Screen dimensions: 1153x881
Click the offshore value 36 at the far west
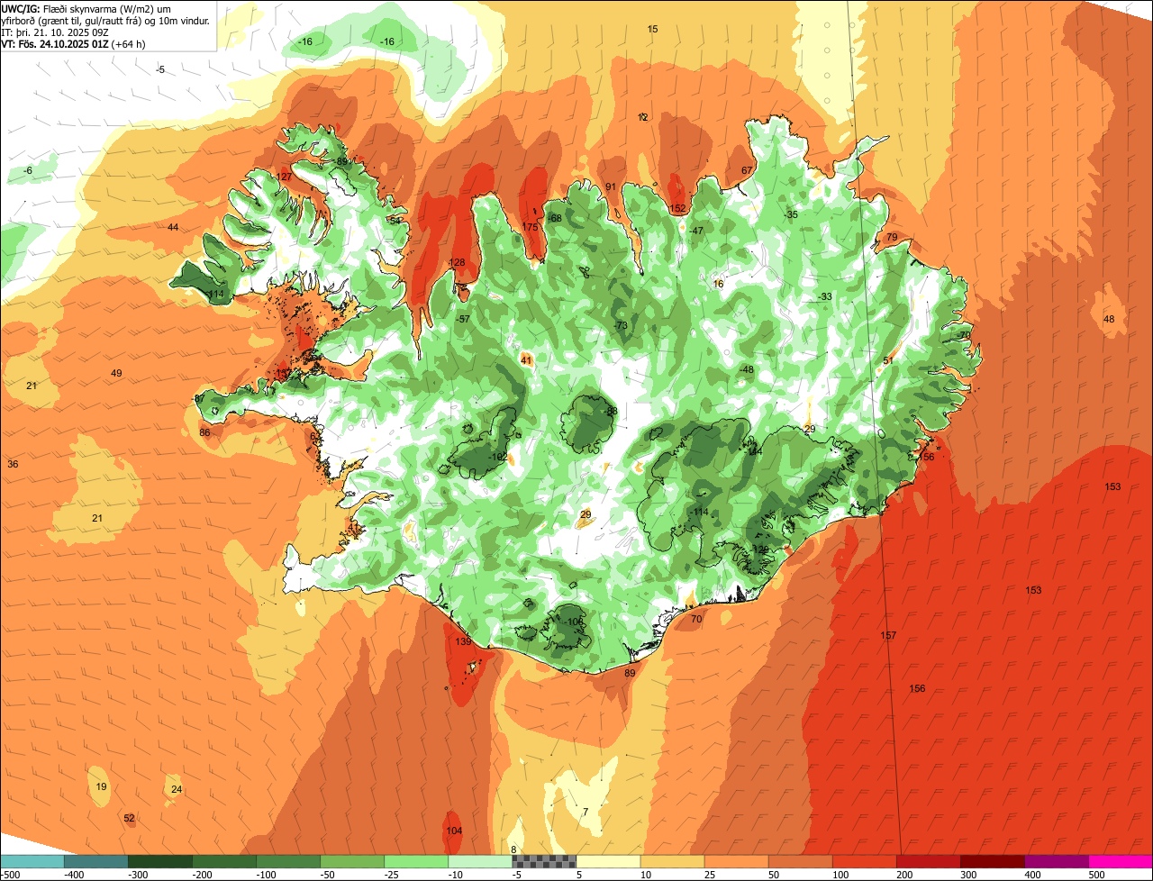click(13, 464)
